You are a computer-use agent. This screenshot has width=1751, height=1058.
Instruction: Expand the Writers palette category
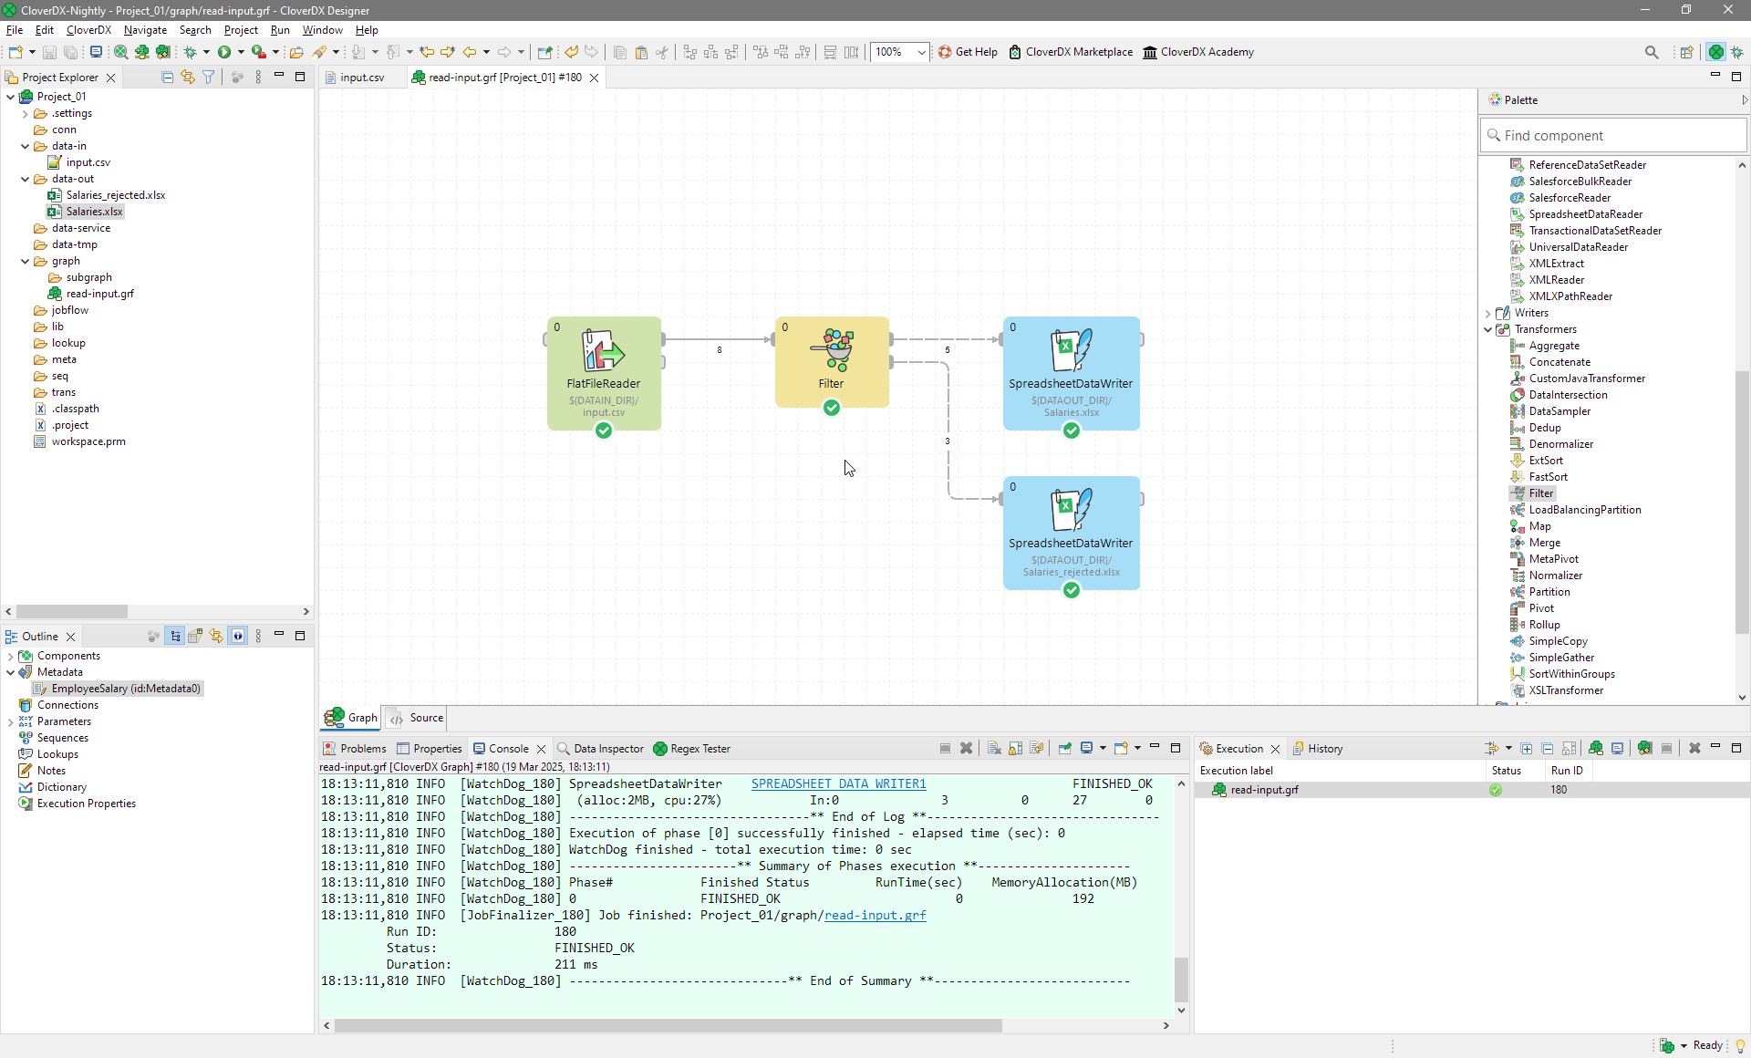pos(1488,313)
